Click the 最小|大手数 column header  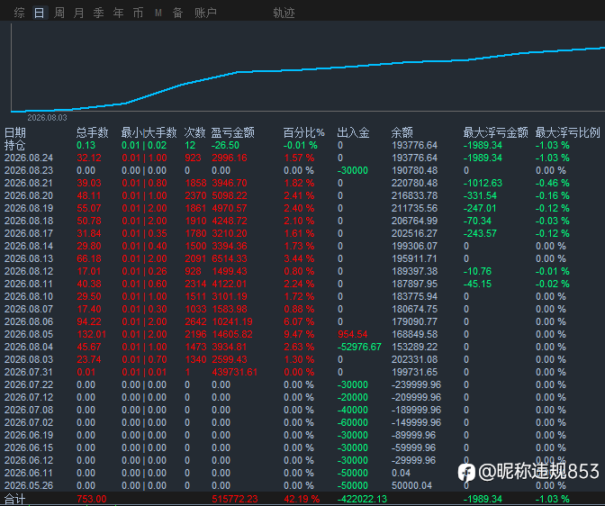pyautogui.click(x=149, y=132)
